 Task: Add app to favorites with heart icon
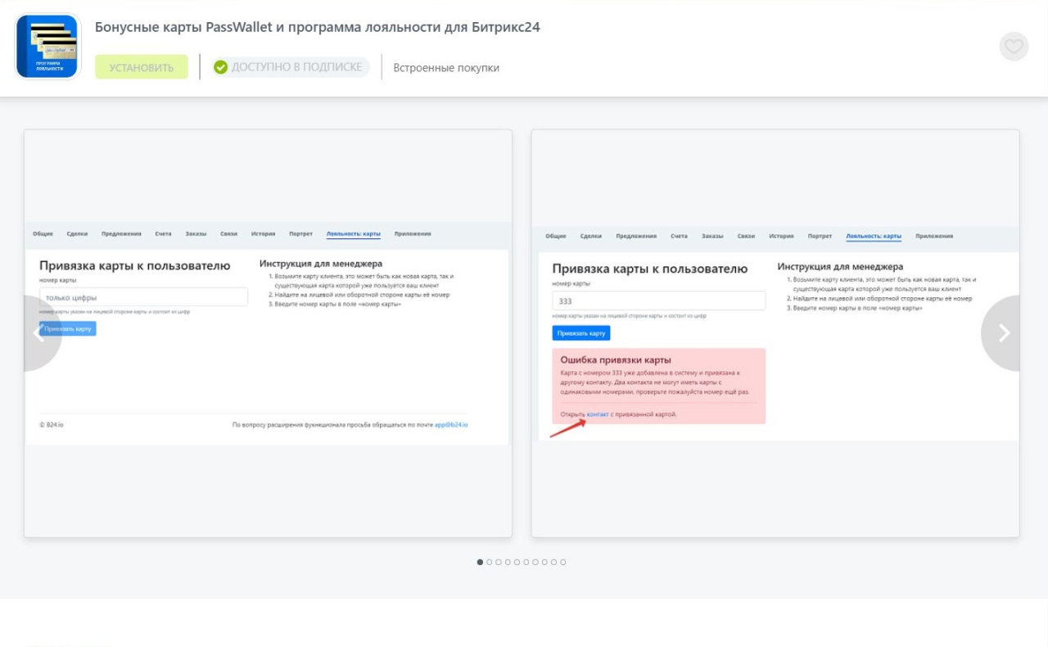point(1014,47)
